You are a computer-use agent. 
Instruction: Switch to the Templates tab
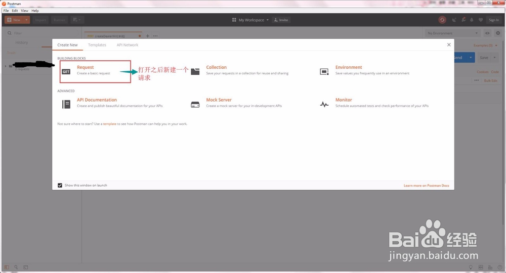[x=97, y=45]
